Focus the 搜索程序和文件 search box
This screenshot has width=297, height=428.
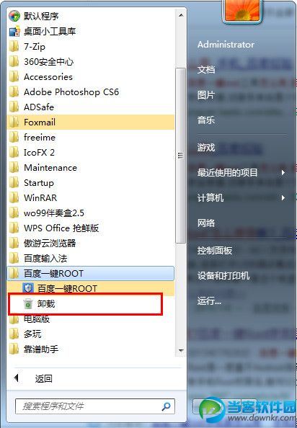click(x=95, y=406)
